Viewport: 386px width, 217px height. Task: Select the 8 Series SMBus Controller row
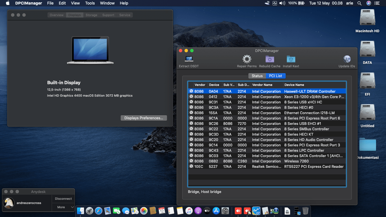point(267,129)
